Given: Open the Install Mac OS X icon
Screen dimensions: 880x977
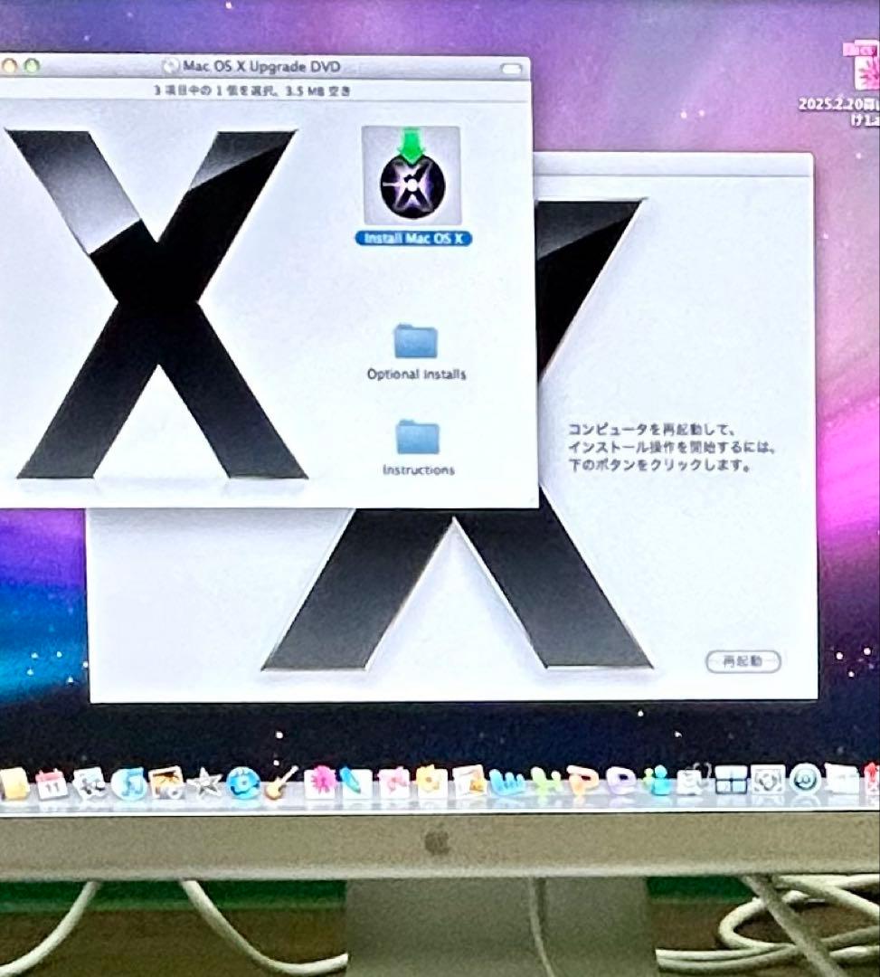Looking at the screenshot, I should point(411,177).
